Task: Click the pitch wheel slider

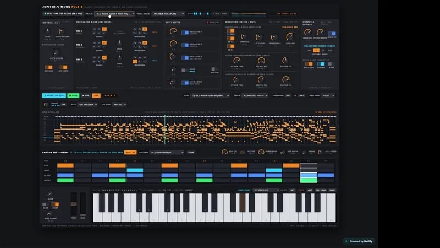Action: [x=74, y=204]
